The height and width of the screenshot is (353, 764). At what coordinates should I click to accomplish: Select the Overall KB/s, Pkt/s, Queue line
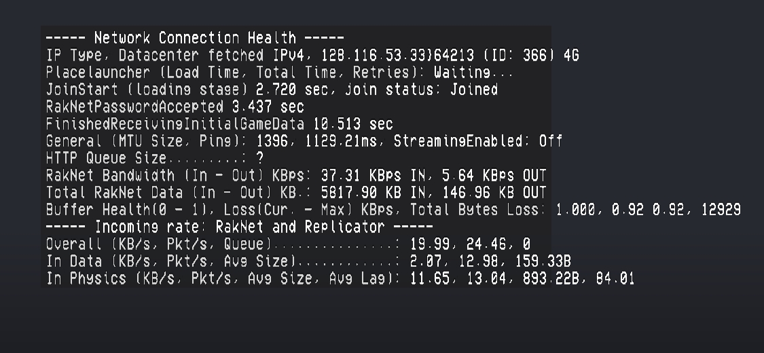tap(288, 244)
